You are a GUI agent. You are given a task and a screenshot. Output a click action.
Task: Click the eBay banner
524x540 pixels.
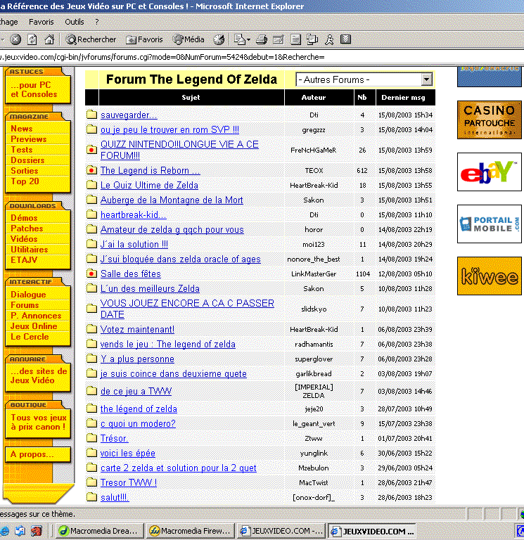coord(490,172)
